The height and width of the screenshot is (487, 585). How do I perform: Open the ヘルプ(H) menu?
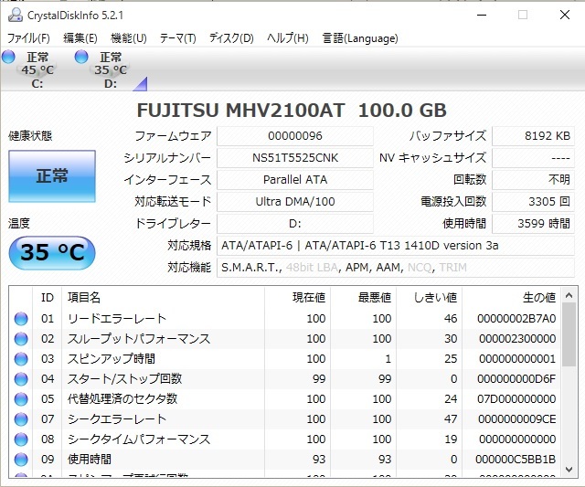(288, 38)
